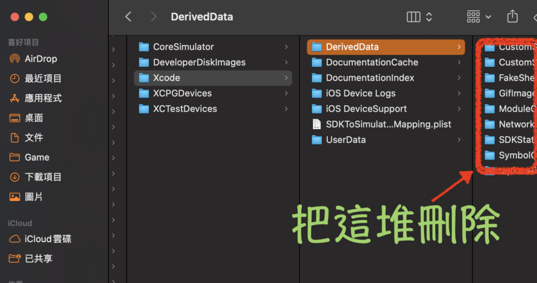Expand the iOS DeviceSupport folder chevron
The image size is (537, 283).
[x=459, y=109]
